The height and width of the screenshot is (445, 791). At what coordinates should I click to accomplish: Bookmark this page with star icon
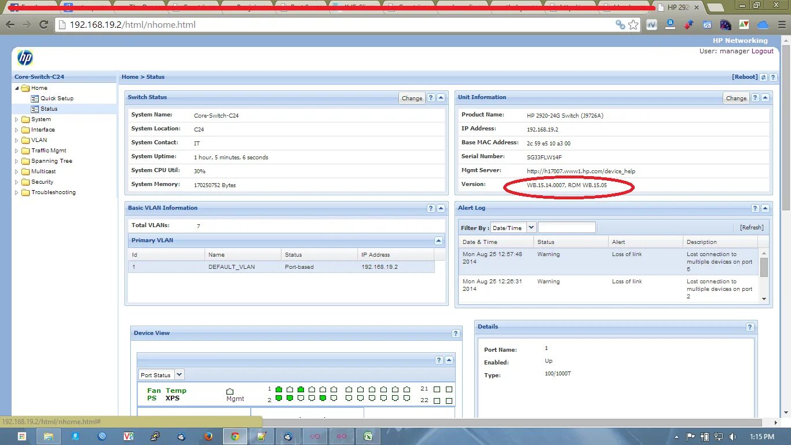[633, 25]
